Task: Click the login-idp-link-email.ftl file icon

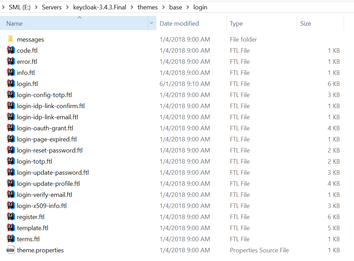Action: [11, 117]
